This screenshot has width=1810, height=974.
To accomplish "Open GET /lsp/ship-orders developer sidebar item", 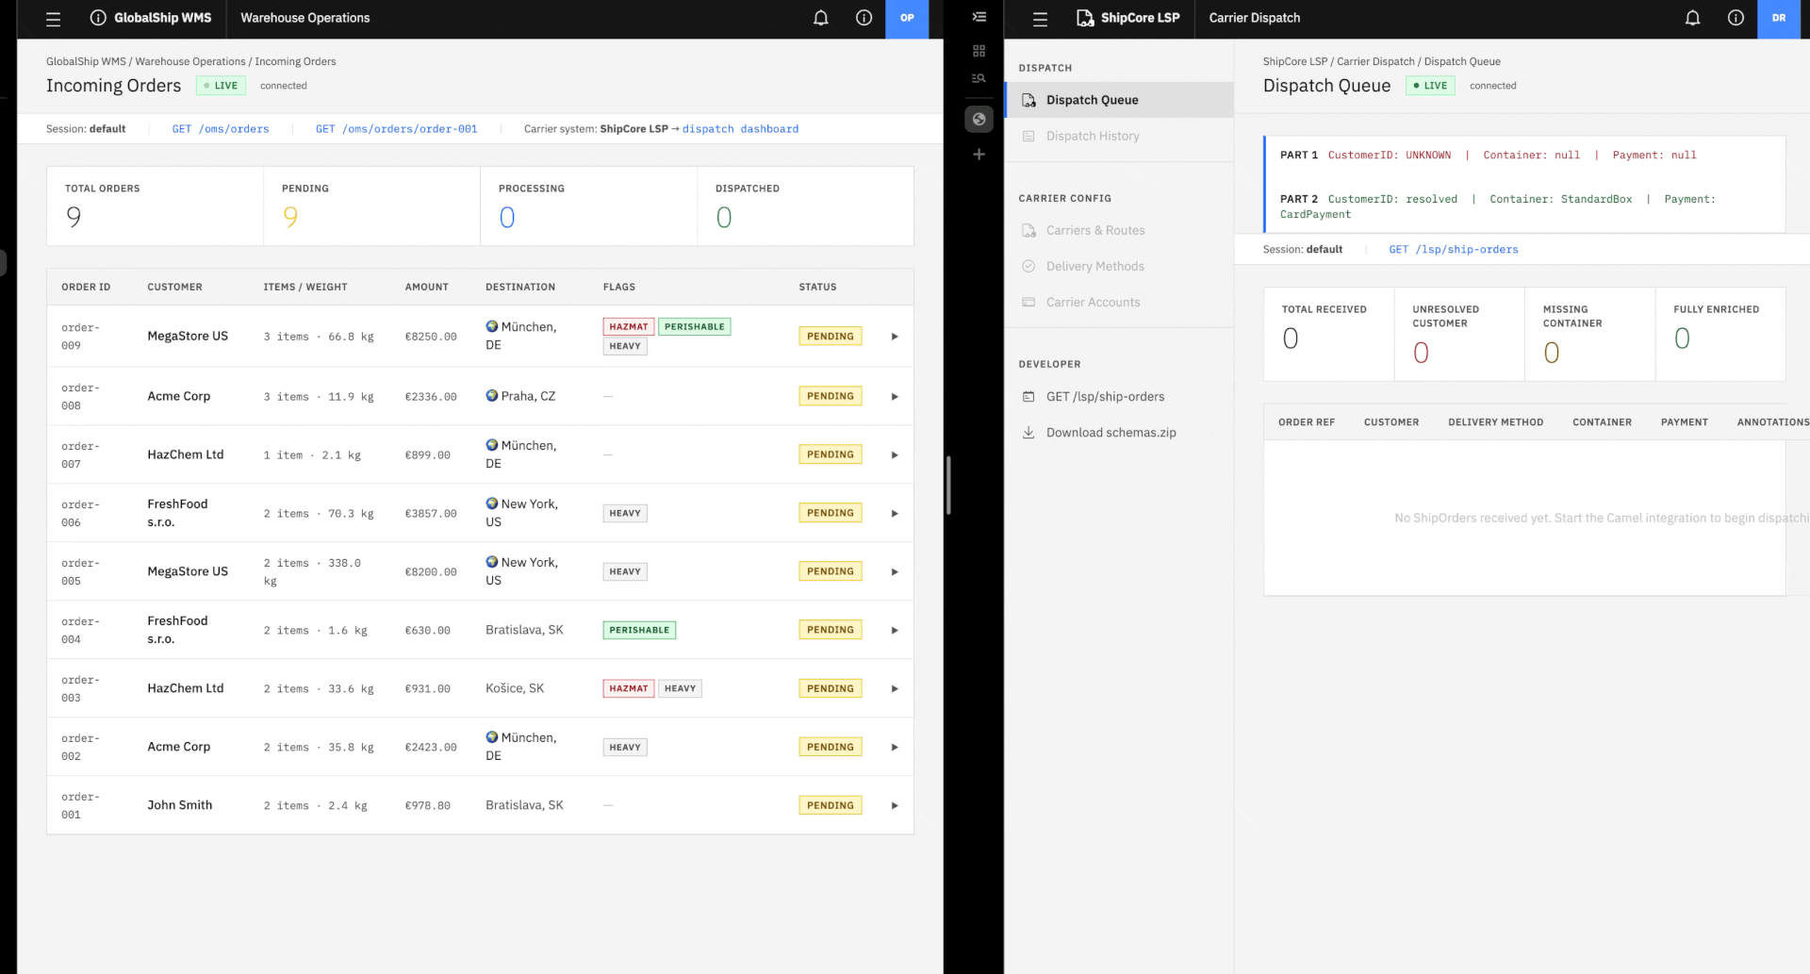I will (1119, 396).
